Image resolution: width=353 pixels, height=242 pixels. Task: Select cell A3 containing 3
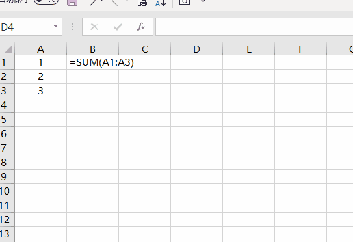(40, 91)
